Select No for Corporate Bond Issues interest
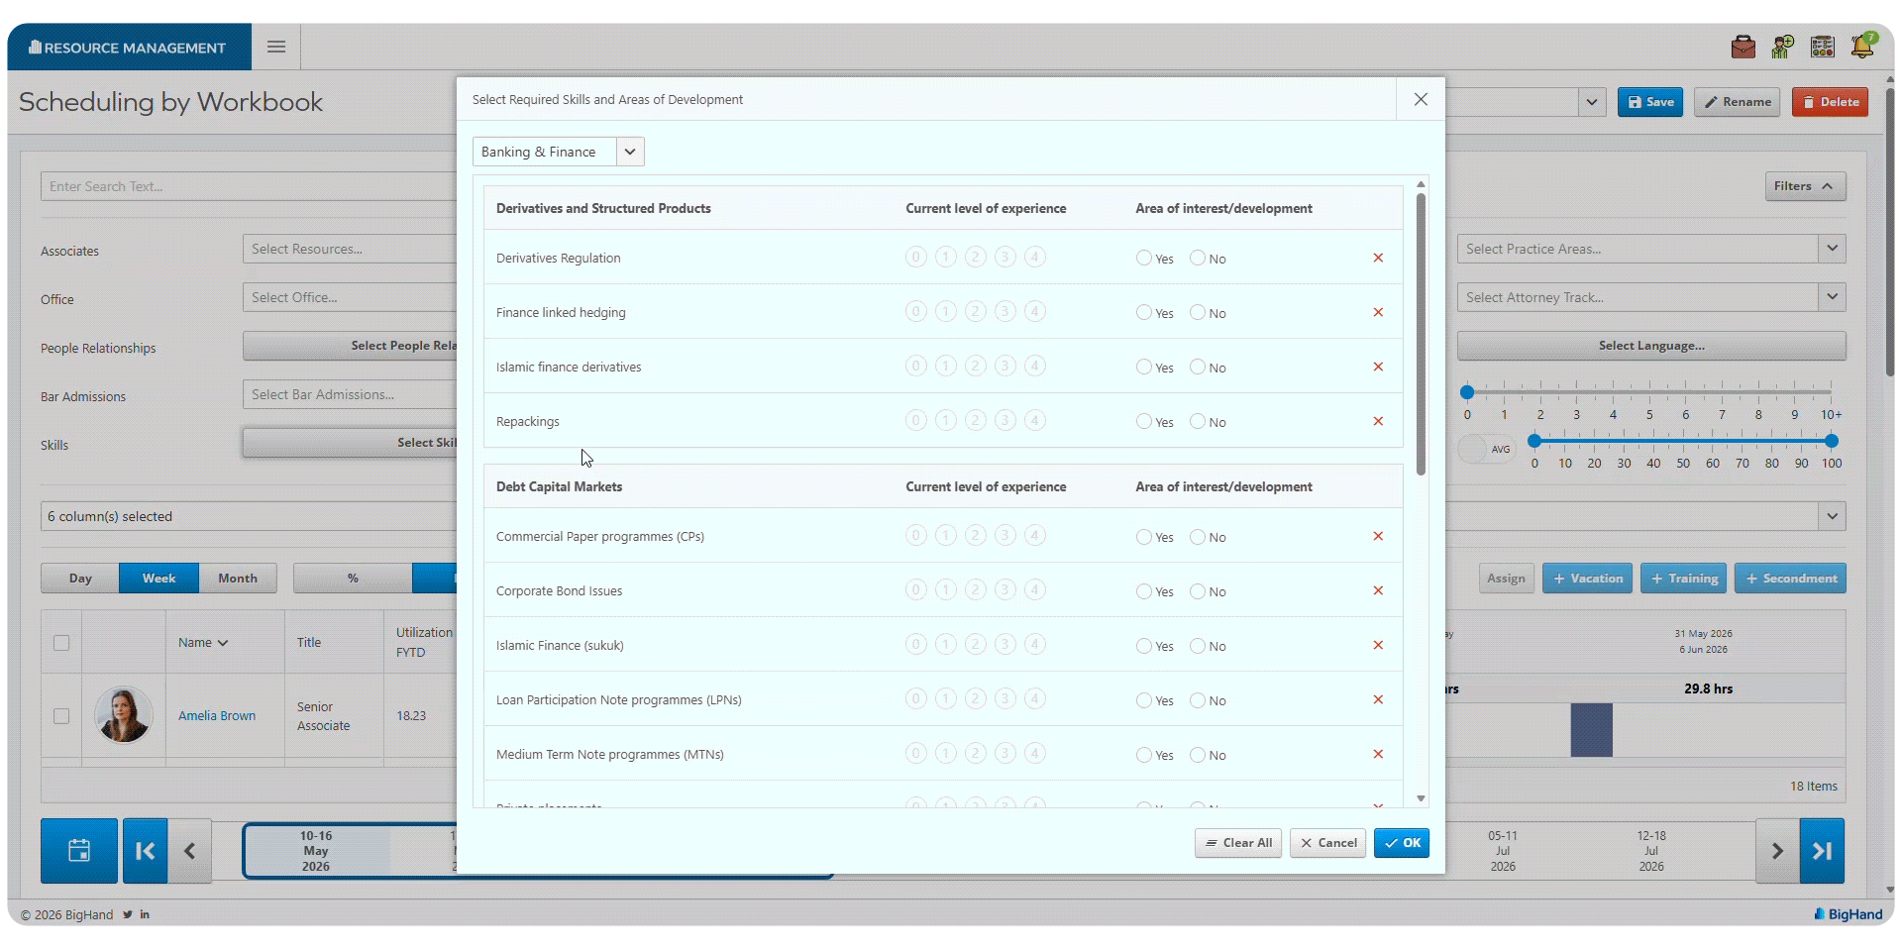The width and height of the screenshot is (1902, 951). point(1198,591)
